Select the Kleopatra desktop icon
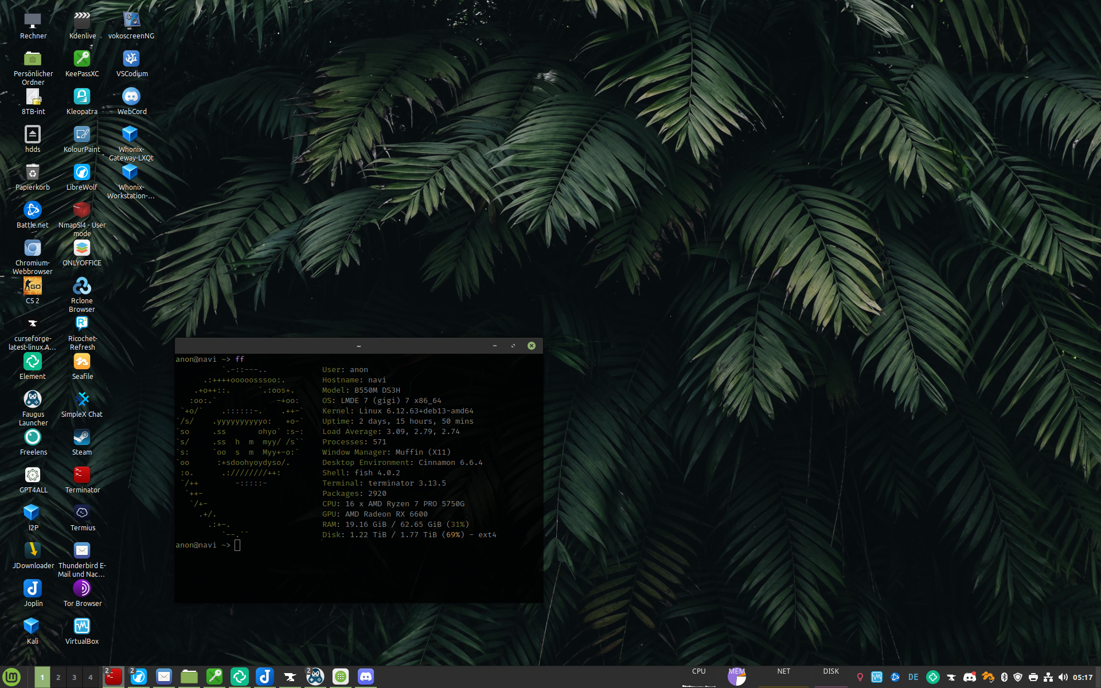The height and width of the screenshot is (688, 1101). pos(82,97)
